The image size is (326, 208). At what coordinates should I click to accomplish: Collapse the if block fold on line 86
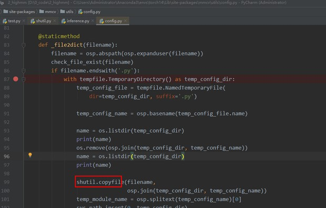[x=24, y=71]
